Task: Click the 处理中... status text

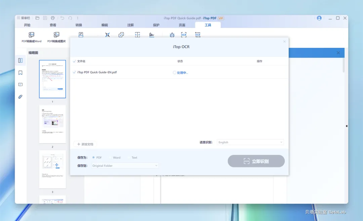Action: pyautogui.click(x=183, y=73)
